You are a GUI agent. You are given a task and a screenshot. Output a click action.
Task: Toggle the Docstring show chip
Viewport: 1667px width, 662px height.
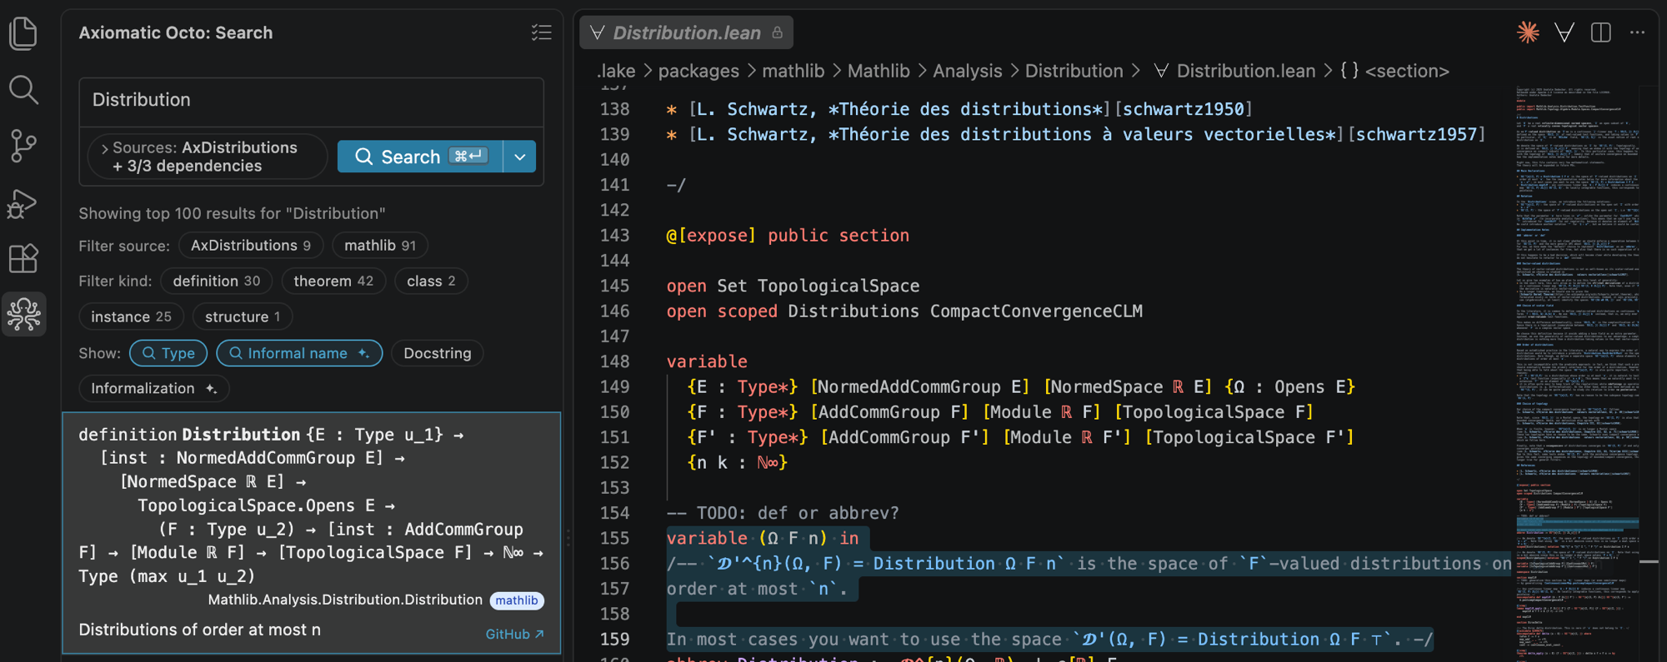438,353
